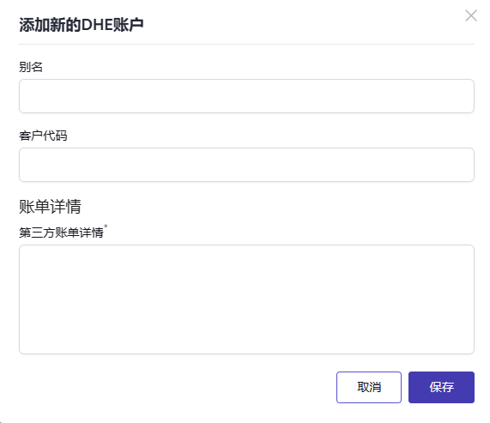Click the outlined 取消 button at the bottom
This screenshot has width=490, height=423.
pos(369,387)
